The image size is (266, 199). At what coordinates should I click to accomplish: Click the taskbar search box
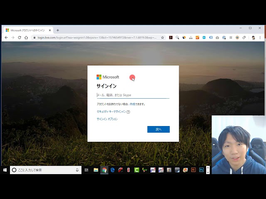pyautogui.click(x=46, y=170)
